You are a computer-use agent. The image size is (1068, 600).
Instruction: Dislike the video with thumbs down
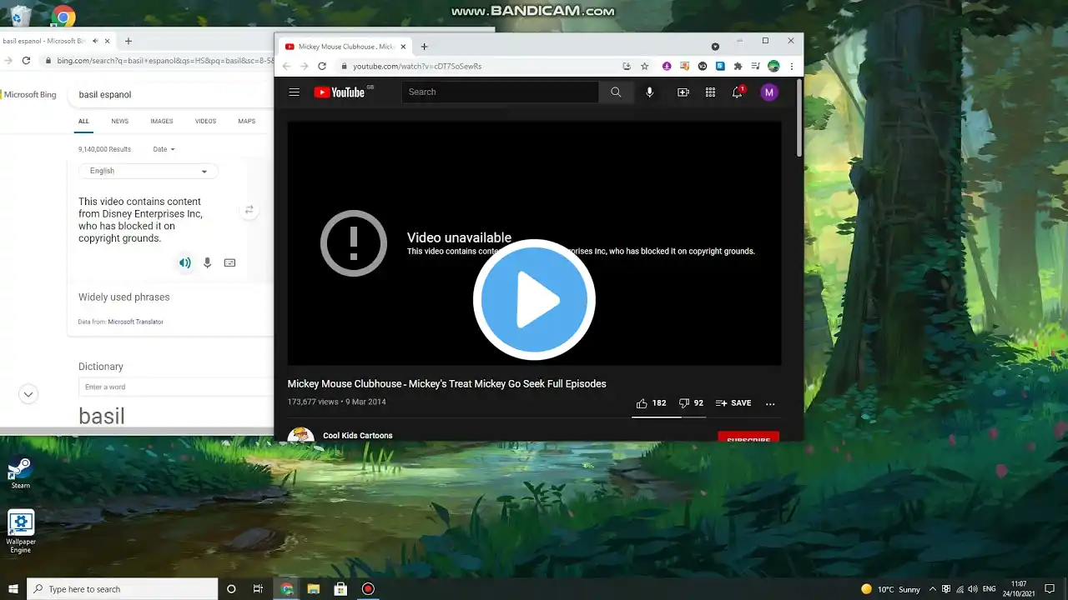[691, 403]
